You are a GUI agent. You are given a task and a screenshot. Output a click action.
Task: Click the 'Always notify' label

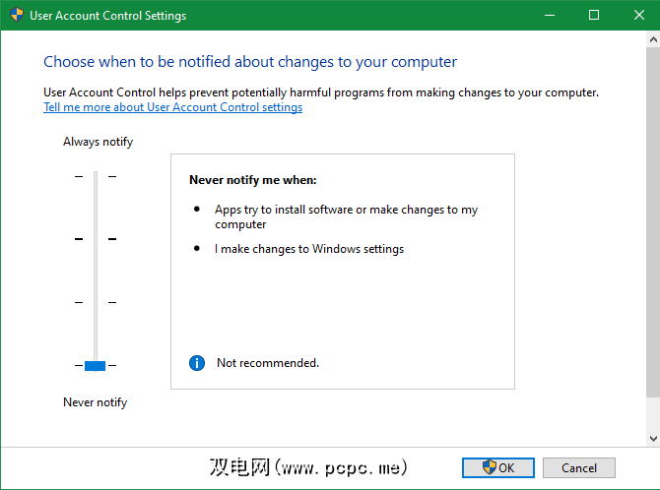(99, 142)
